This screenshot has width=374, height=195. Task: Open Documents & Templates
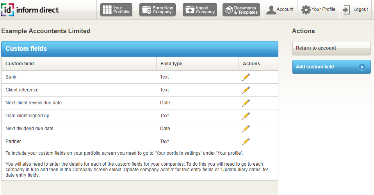241,10
